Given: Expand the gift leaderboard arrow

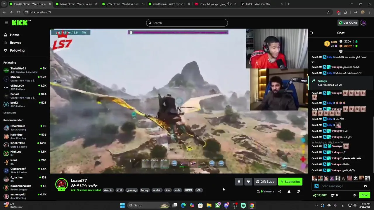Looking at the screenshot, I should pyautogui.click(x=341, y=52).
